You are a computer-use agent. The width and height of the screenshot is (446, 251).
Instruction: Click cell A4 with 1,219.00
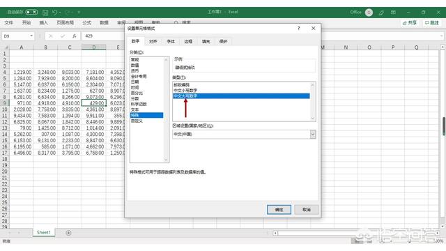(22, 73)
